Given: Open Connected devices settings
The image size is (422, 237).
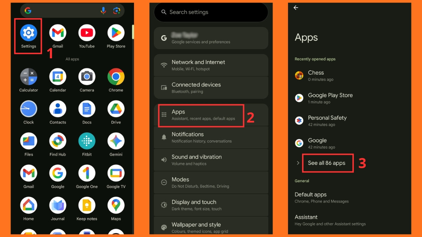Looking at the screenshot, I should (x=211, y=88).
